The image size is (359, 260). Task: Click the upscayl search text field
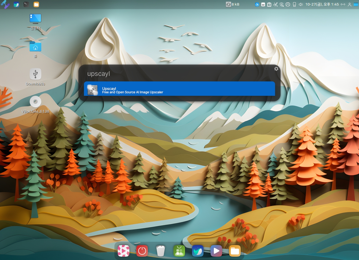(177, 74)
